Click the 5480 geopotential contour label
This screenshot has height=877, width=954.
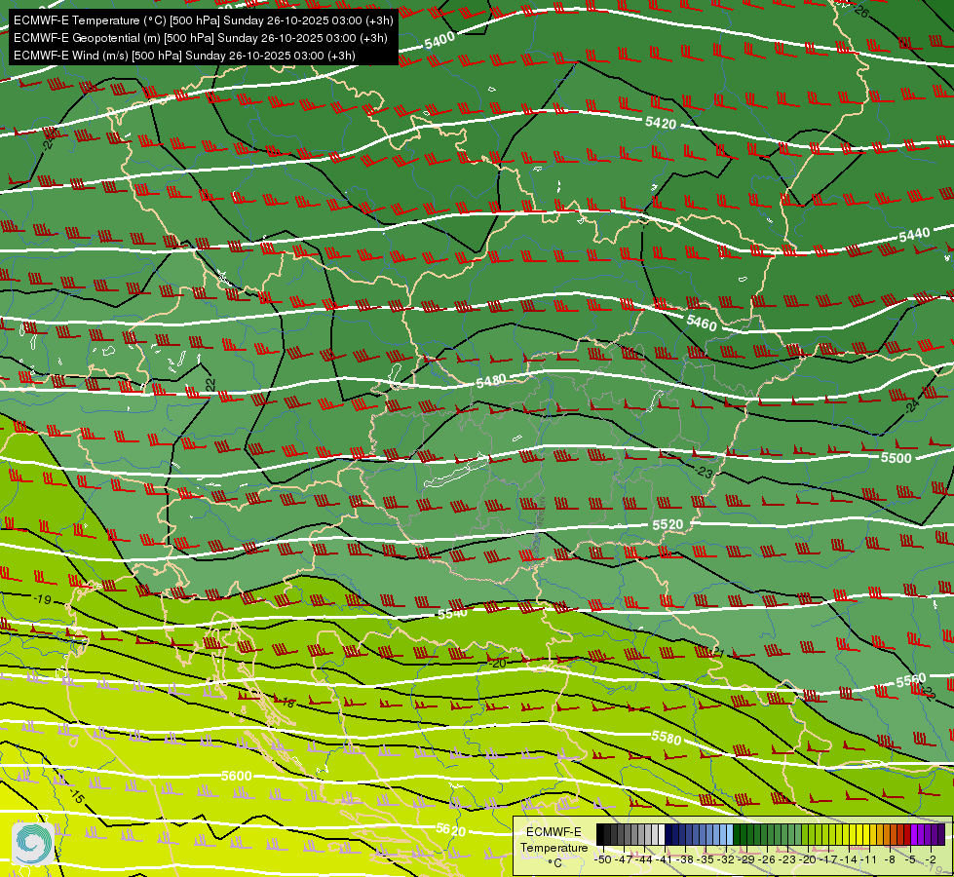click(x=491, y=382)
